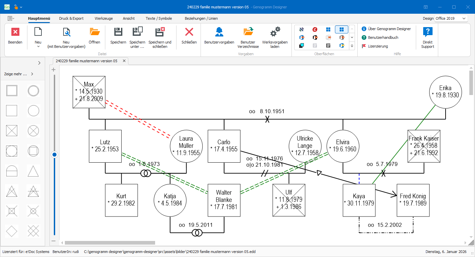This screenshot has height=257, width=475.
Task: Click the red Beenden exit icon
Action: point(15,32)
